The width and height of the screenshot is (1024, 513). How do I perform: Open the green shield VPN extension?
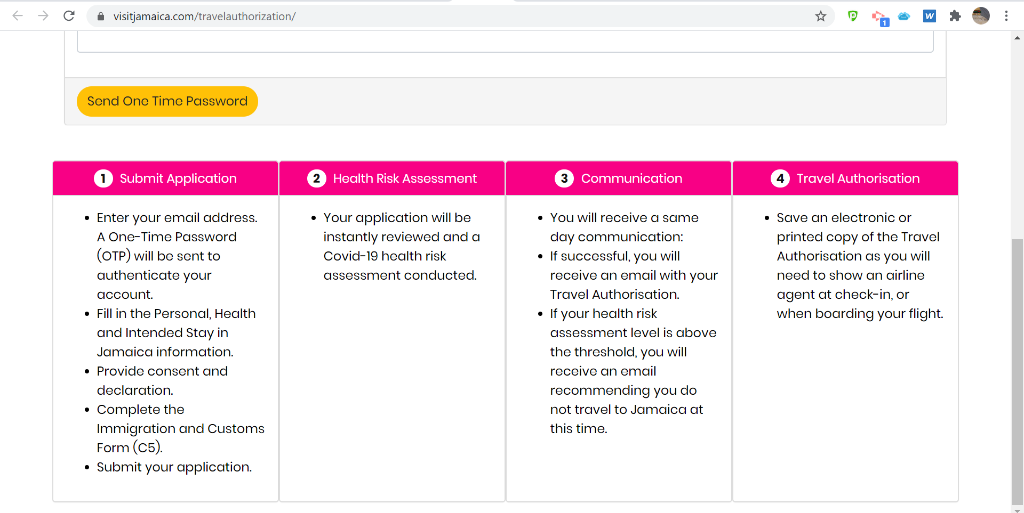point(853,17)
